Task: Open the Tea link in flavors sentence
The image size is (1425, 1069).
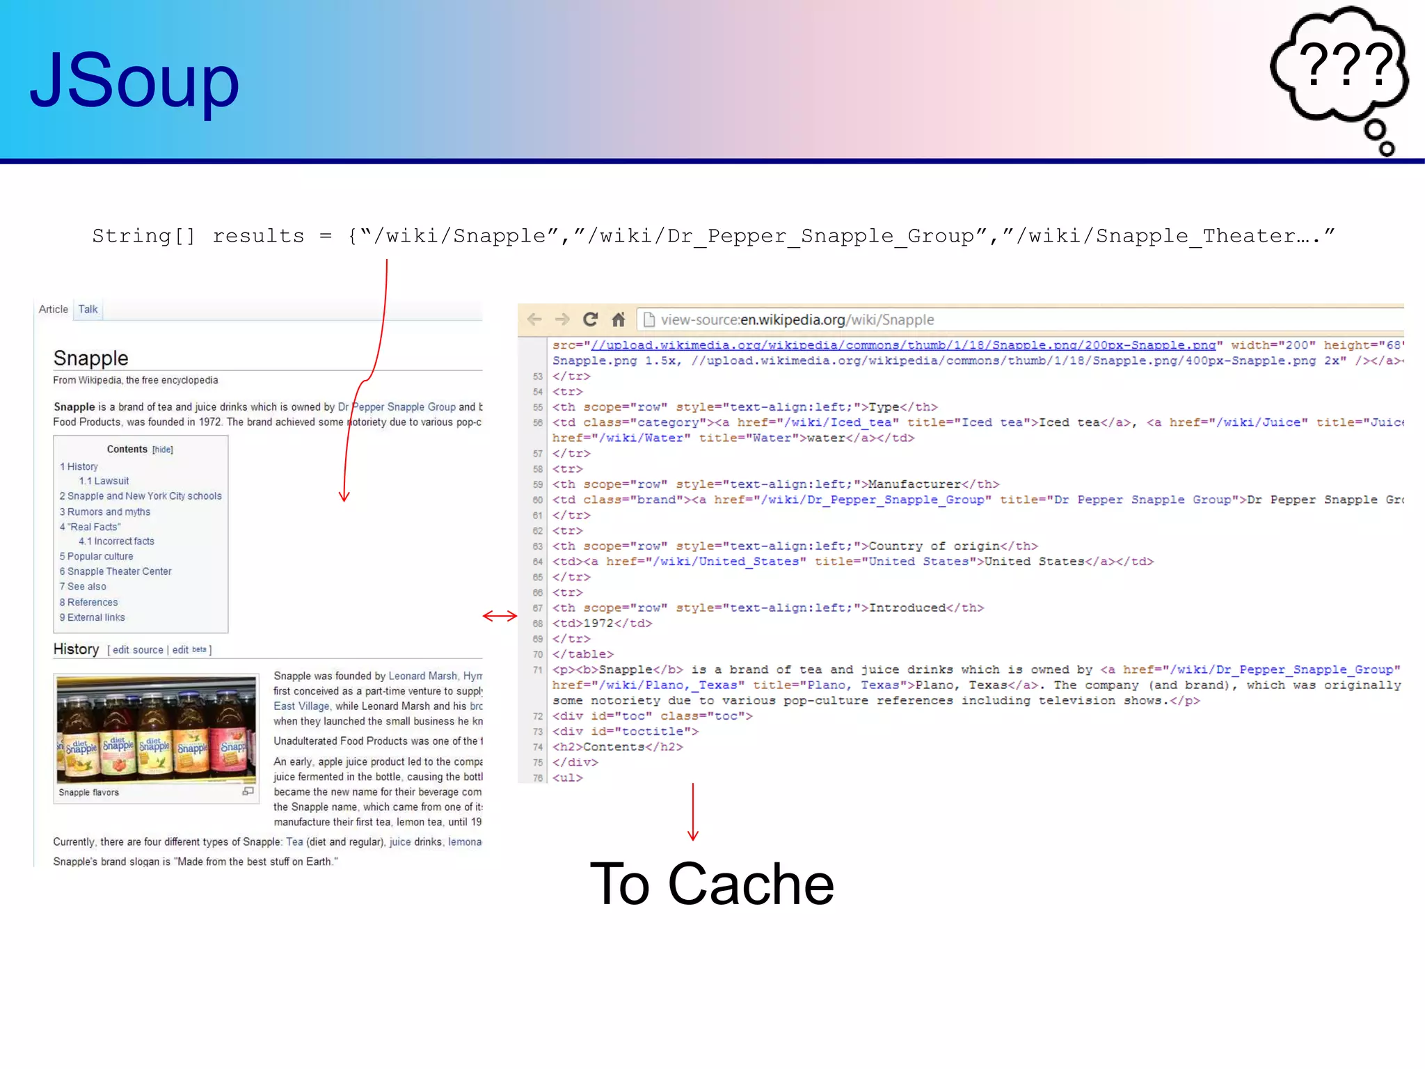Action: tap(294, 842)
